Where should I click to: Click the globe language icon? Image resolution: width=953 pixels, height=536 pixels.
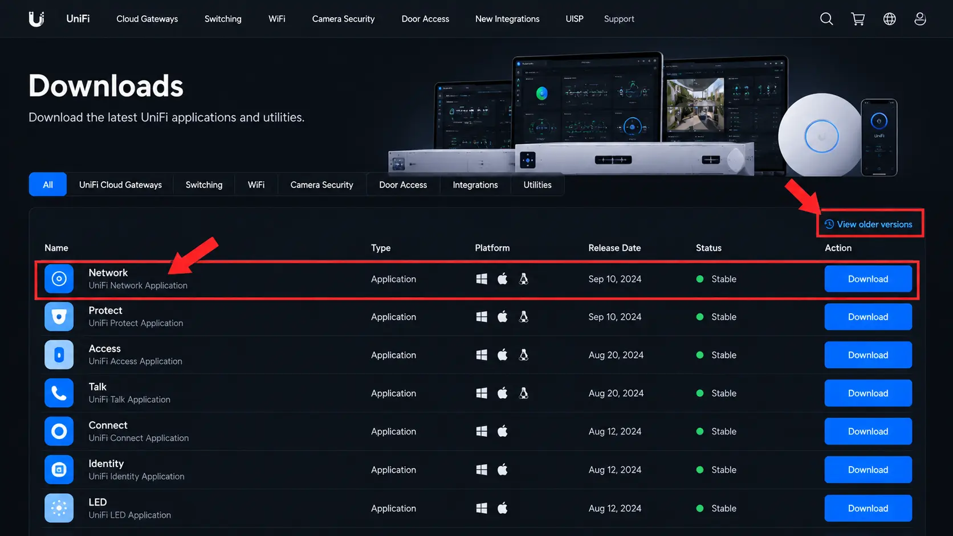coord(889,19)
